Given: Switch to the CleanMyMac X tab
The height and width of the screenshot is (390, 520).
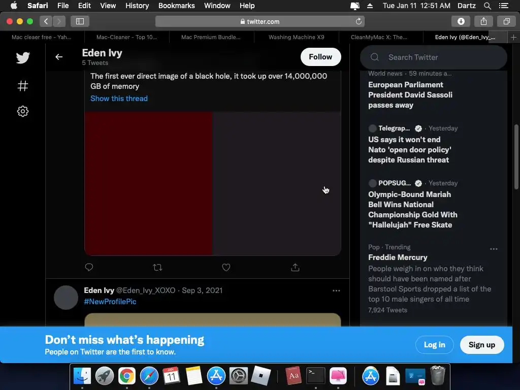Looking at the screenshot, I should pos(379,37).
